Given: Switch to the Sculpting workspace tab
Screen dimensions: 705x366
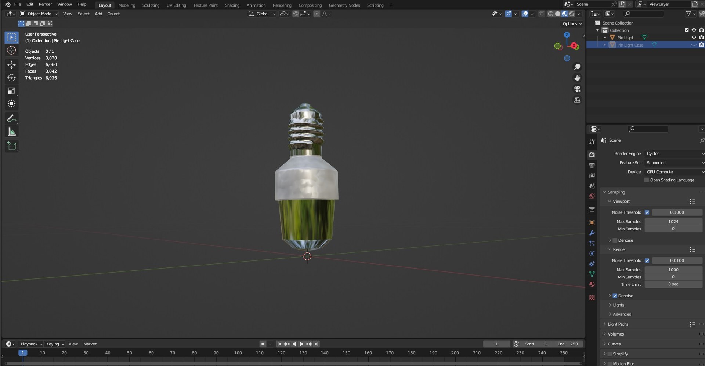Looking at the screenshot, I should click(151, 5).
